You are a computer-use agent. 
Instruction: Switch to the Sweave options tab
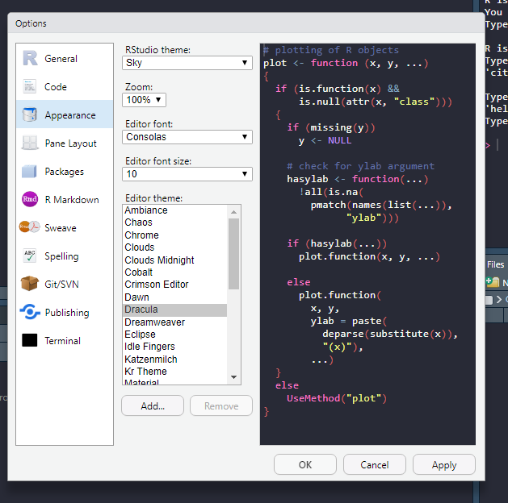pos(61,228)
